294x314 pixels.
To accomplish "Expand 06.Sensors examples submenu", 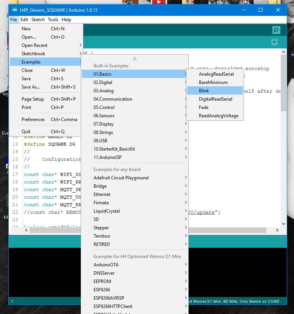I will 135,116.
